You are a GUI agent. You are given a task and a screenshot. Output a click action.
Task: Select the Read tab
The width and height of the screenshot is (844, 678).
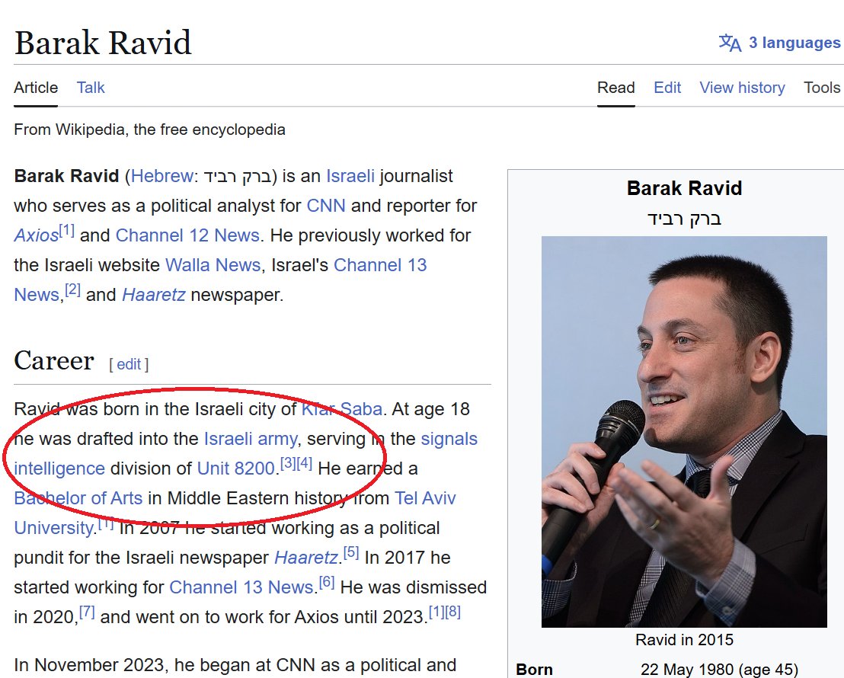pyautogui.click(x=615, y=88)
